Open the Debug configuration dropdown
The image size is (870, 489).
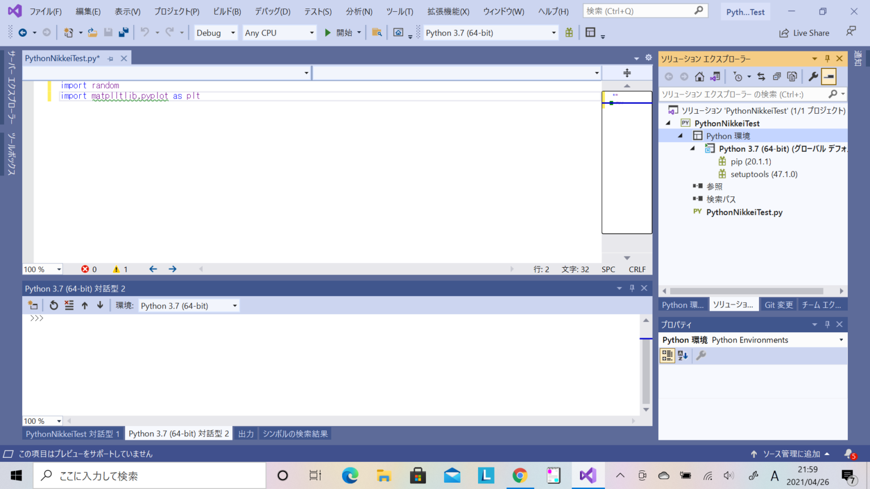pyautogui.click(x=215, y=33)
